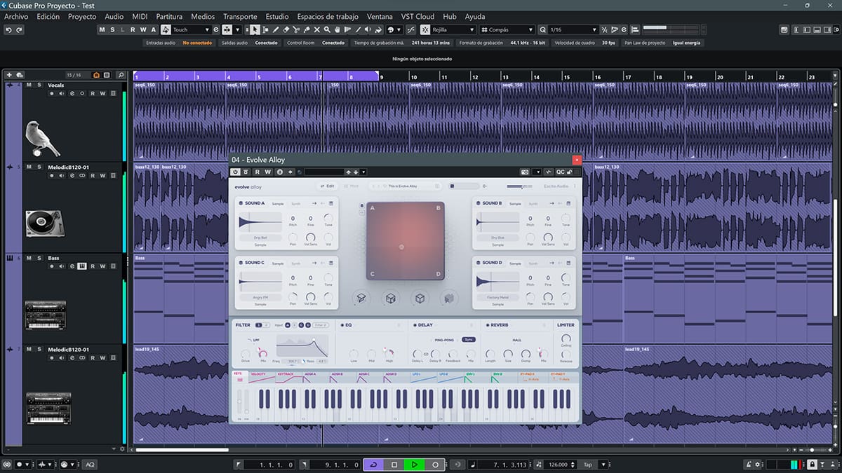Click the Edit button in Evolve Alloy
Viewport: 842px width, 473px height.
click(328, 186)
